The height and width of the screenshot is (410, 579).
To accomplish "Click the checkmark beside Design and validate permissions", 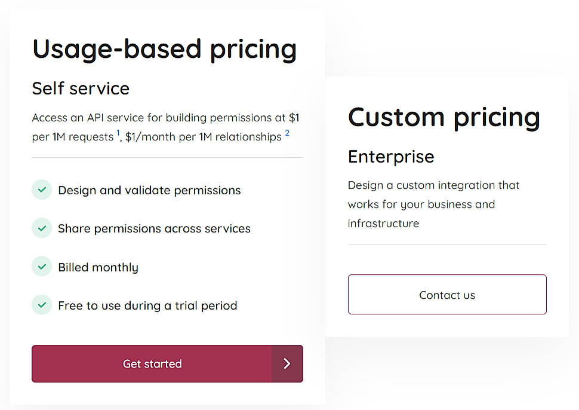I will [x=42, y=189].
